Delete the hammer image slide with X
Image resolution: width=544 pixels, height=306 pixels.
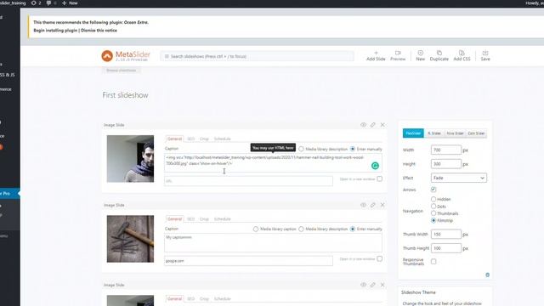click(x=382, y=205)
